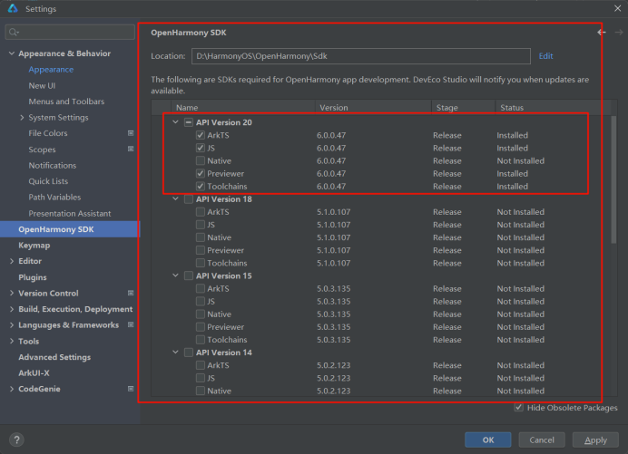Collapse Appearance & Behavior section
The width and height of the screenshot is (628, 454).
(12, 53)
